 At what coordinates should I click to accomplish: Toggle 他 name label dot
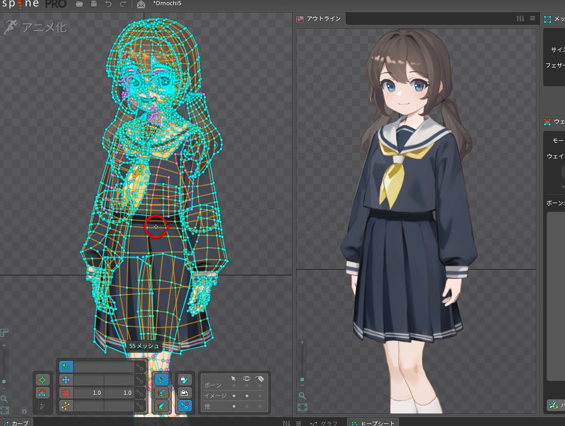pos(260,406)
